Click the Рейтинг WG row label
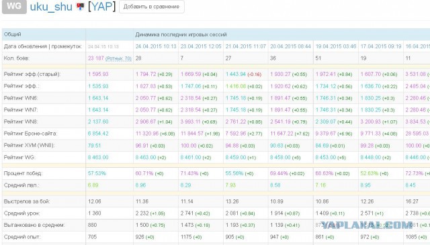Viewport: 430px width, 245px height. (19, 157)
